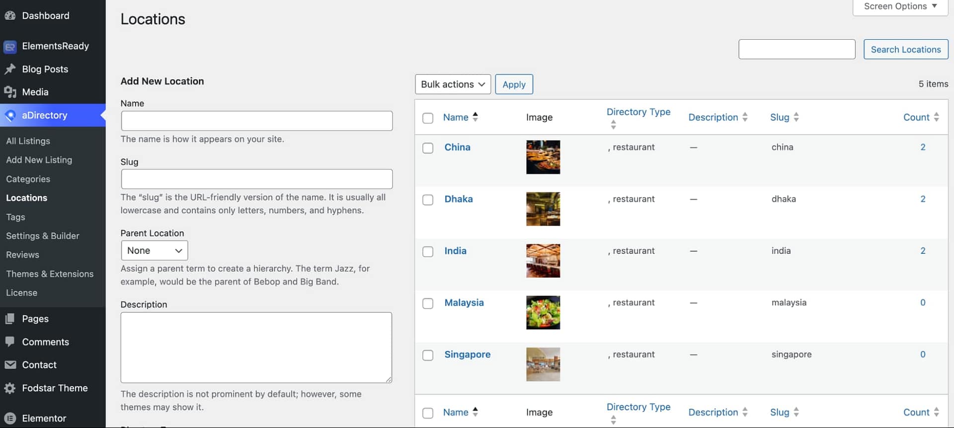Toggle the select-all checkbox in table header
This screenshot has width=954, height=428.
(x=428, y=118)
